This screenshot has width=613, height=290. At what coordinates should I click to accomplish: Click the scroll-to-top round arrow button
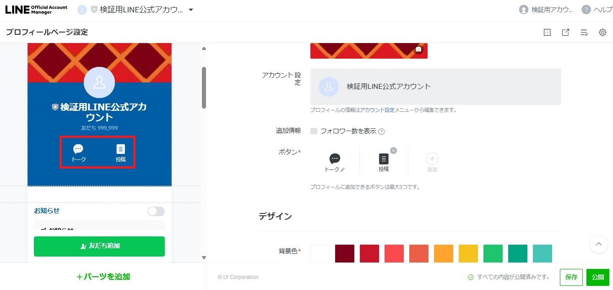point(599,244)
